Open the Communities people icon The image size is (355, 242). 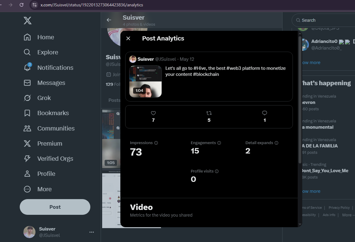[27, 128]
